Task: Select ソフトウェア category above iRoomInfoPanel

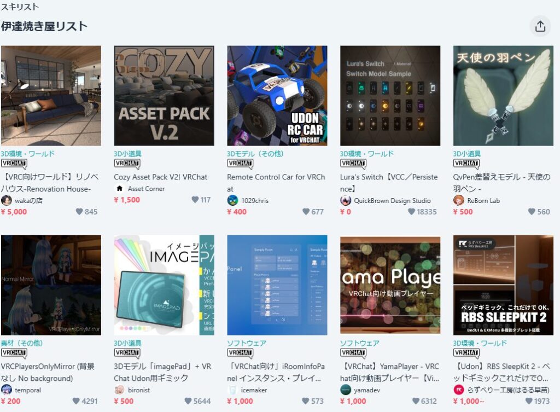Action: tap(247, 343)
